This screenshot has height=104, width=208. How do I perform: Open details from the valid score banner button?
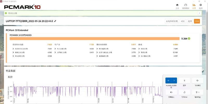point(199,13)
